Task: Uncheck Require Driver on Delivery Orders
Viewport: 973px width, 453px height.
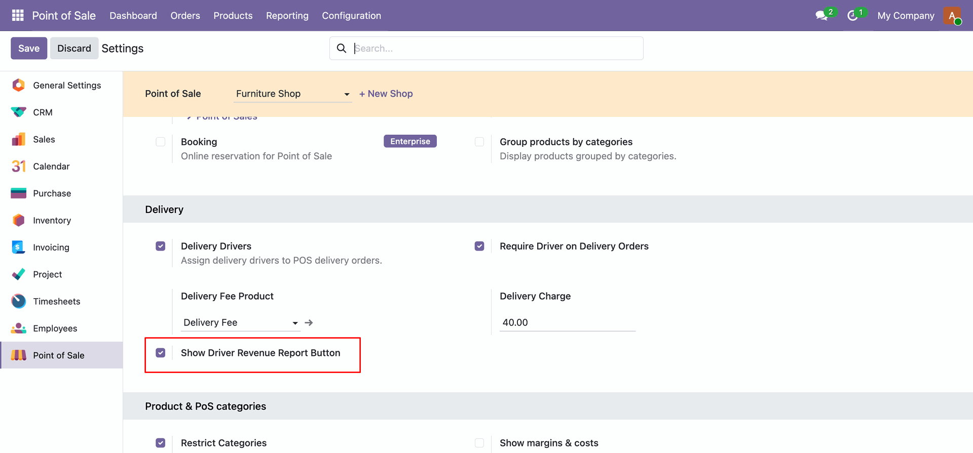Action: tap(479, 246)
